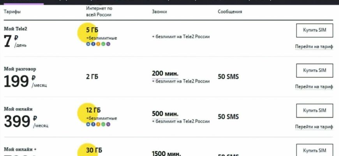
Task: Buy SIM for Мой онлайн tariff
Action: point(314,110)
